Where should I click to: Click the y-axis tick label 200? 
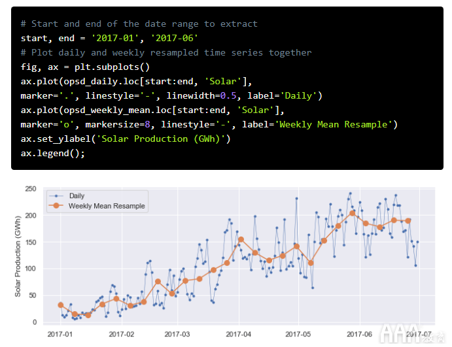click(x=31, y=216)
